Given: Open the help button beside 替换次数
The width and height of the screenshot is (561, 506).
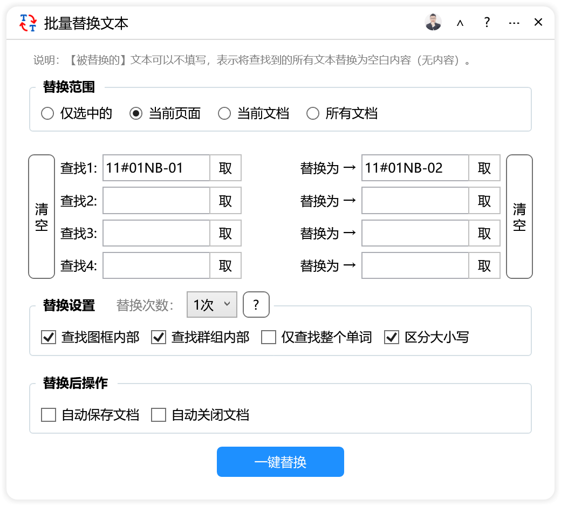Looking at the screenshot, I should click(x=256, y=305).
